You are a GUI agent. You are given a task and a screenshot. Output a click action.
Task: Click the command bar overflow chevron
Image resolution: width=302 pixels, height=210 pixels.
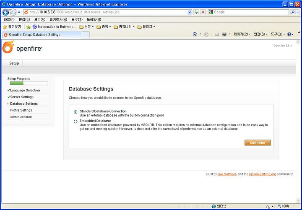pyautogui.click(x=299, y=32)
